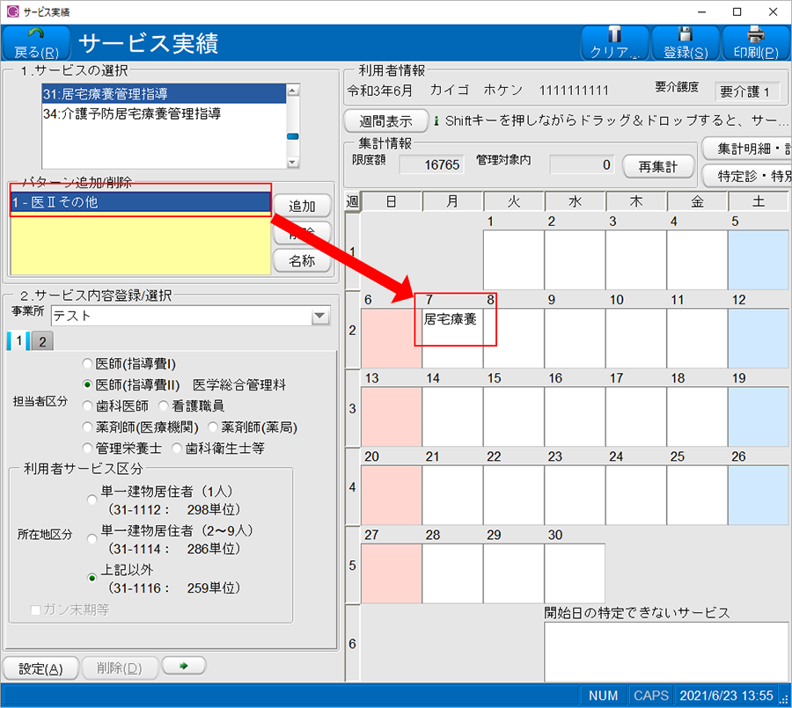The width and height of the screenshot is (792, 708).
Task: Click the 登録 save button
Action: [686, 43]
